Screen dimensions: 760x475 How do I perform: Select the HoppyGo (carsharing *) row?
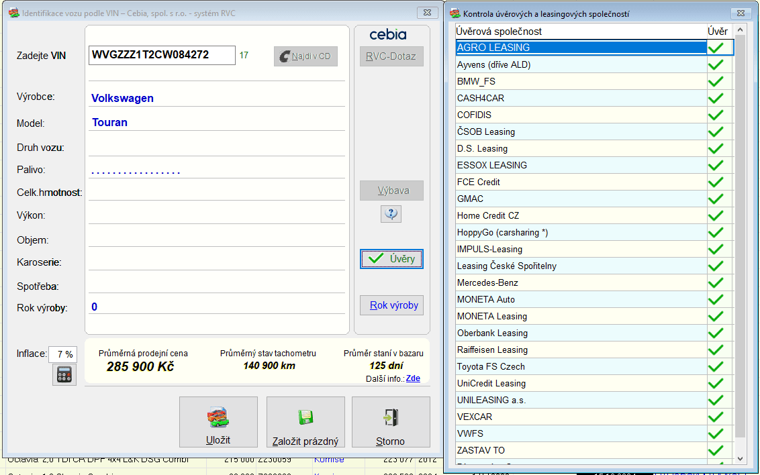pos(594,232)
